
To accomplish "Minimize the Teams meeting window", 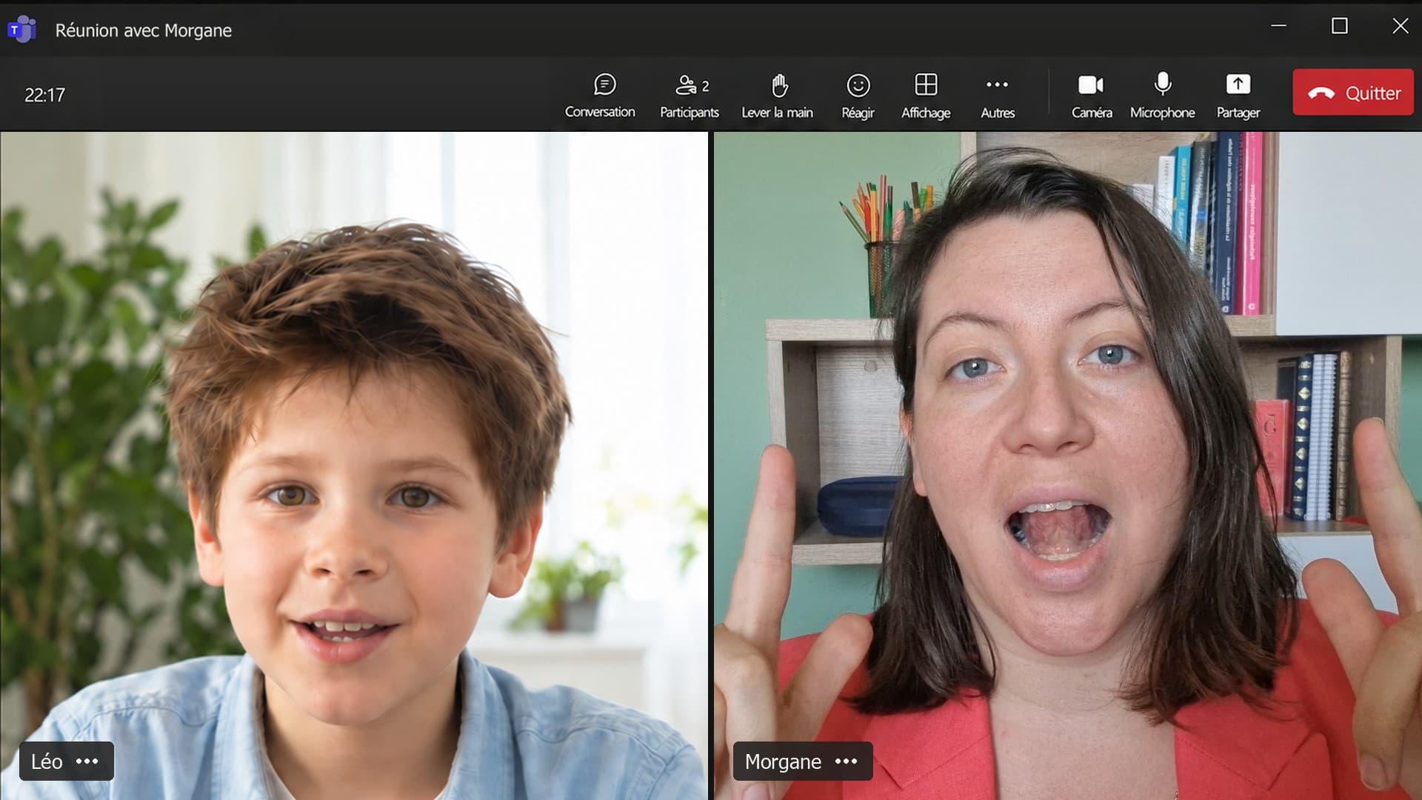I will 1278,26.
